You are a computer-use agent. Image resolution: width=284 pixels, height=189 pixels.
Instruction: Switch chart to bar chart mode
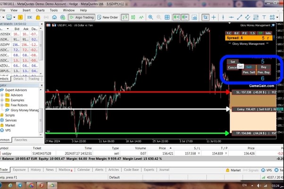click(125, 17)
